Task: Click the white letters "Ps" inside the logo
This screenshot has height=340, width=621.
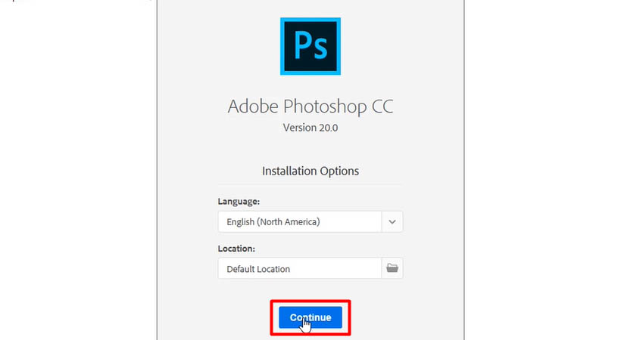Action: (310, 45)
